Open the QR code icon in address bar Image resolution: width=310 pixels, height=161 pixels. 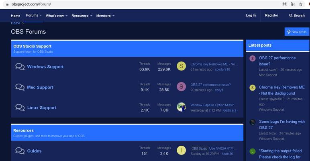coord(284,4)
